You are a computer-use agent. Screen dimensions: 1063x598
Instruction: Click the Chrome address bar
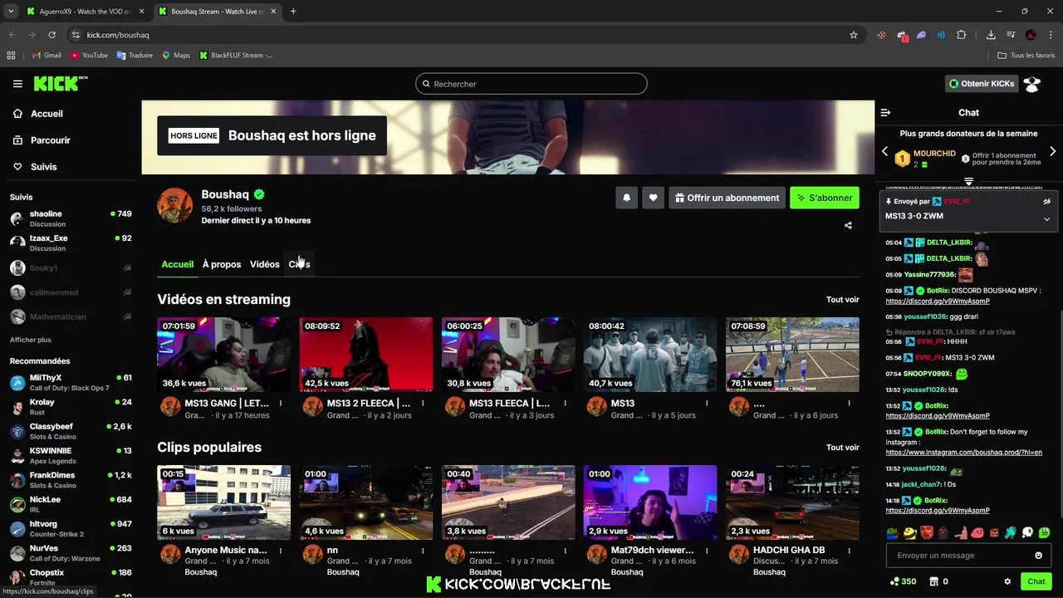click(465, 35)
